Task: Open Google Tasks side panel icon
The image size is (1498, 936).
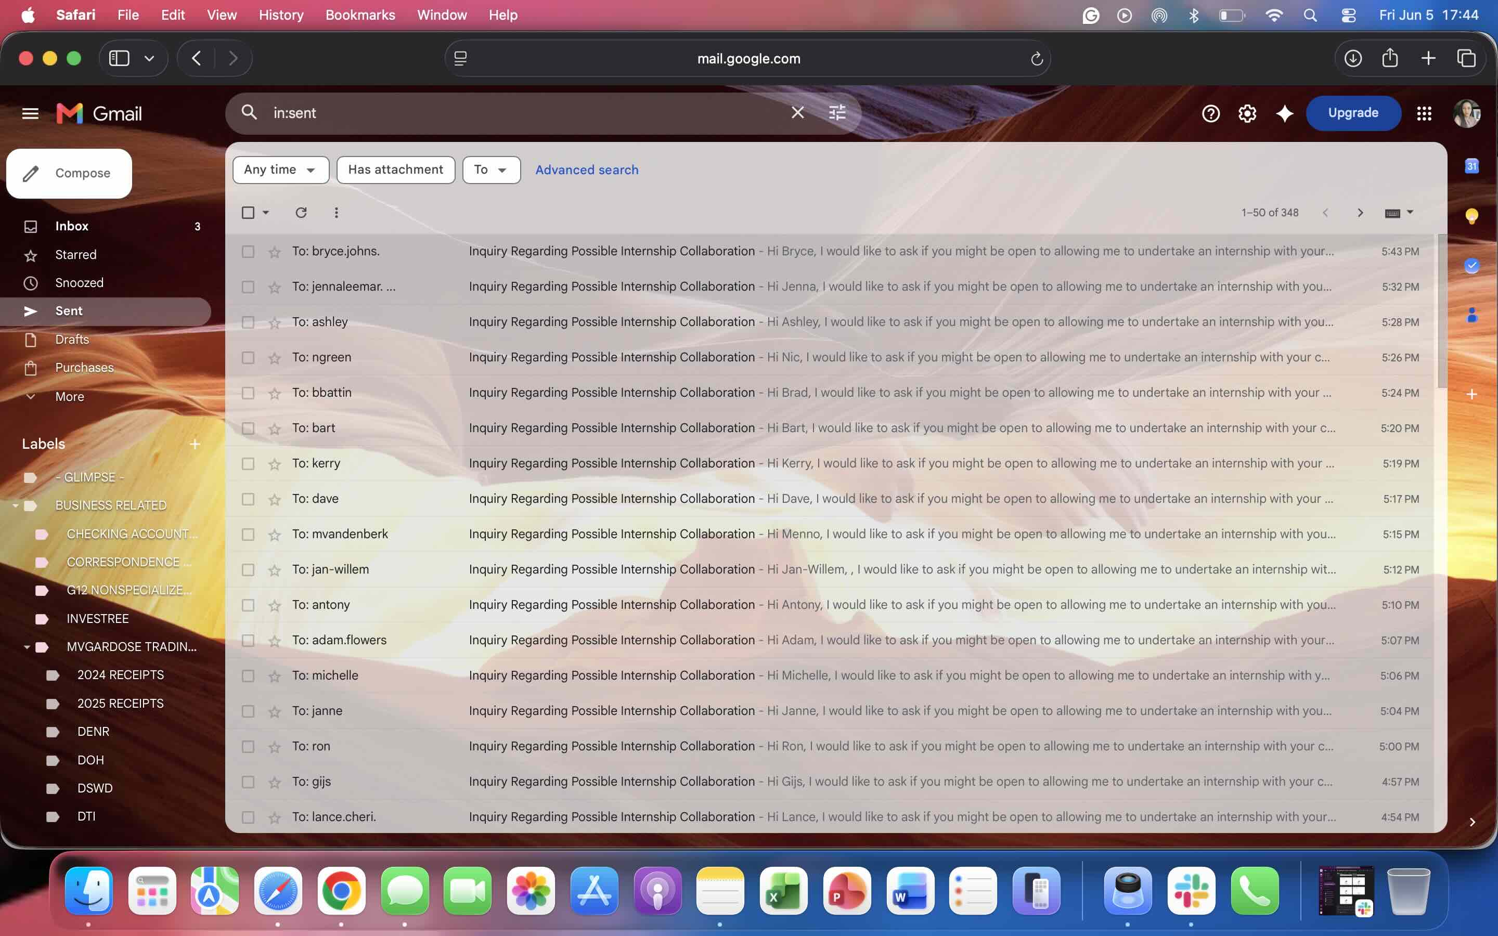Action: [1471, 266]
